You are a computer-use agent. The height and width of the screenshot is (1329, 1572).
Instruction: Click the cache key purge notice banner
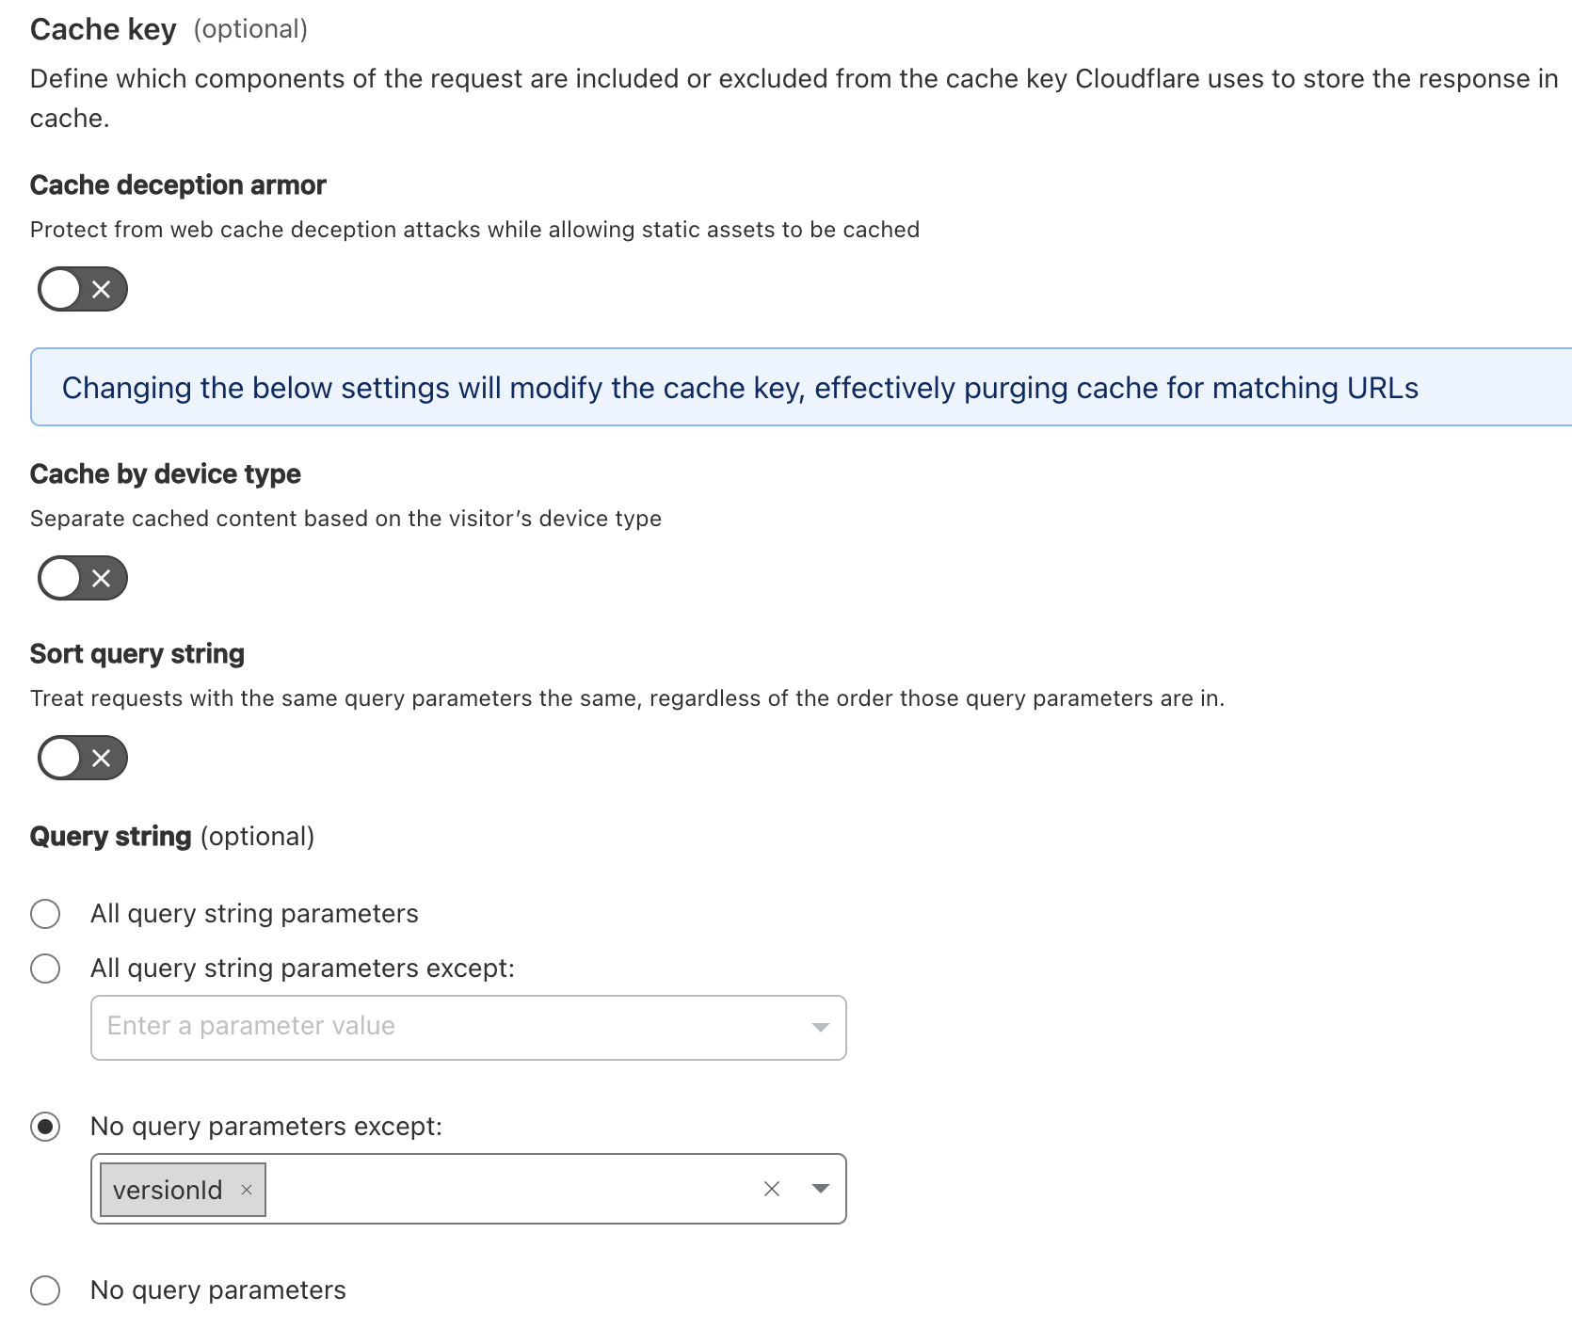tap(740, 388)
